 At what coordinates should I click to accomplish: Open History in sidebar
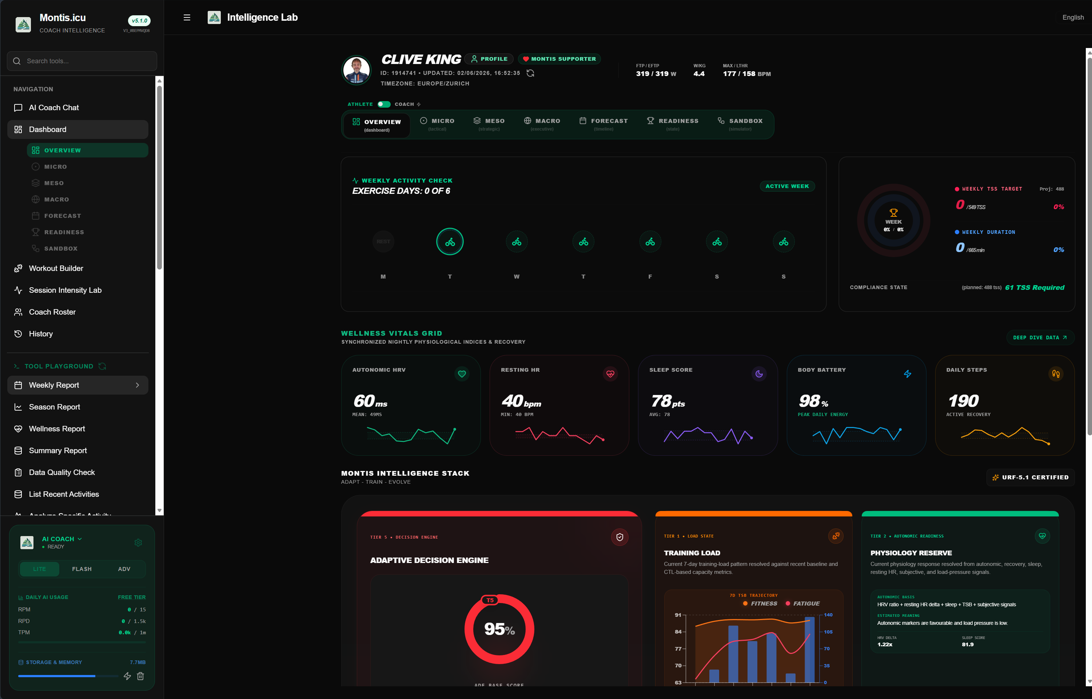pos(77,333)
